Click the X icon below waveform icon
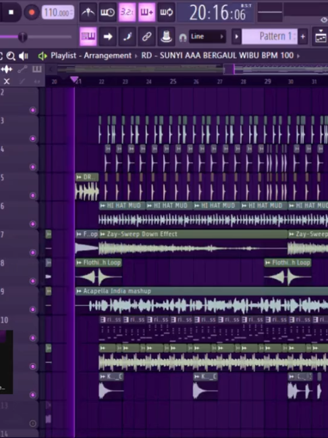The image size is (328, 438). 7,81
